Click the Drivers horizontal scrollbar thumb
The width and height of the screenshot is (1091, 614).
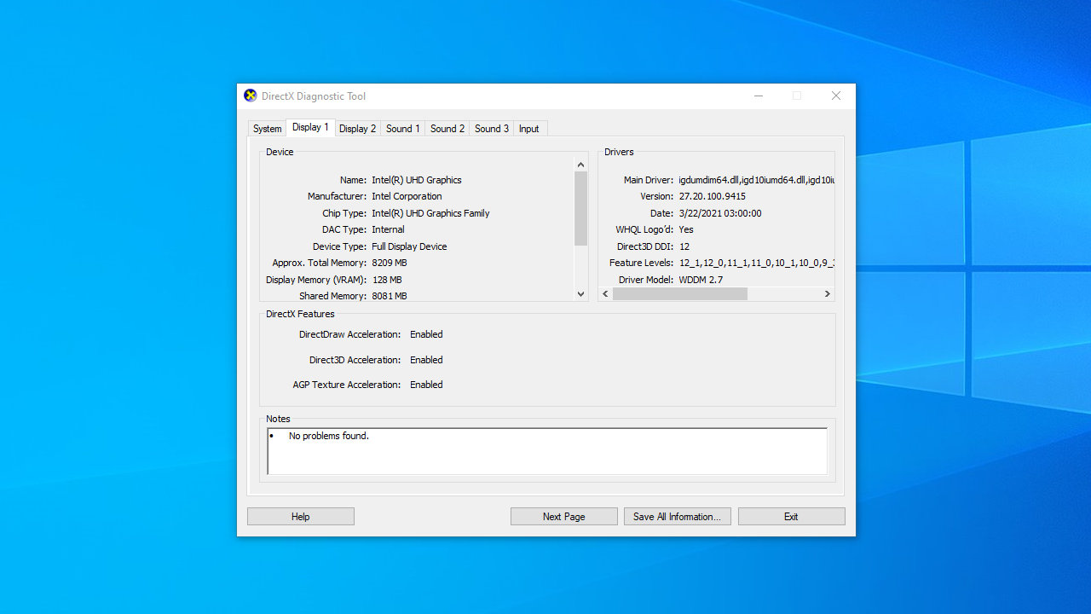point(679,294)
